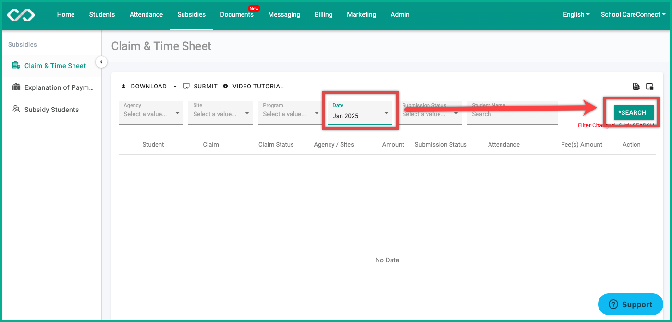The height and width of the screenshot is (322, 672).
Task: Open the Billing menu
Action: [323, 14]
